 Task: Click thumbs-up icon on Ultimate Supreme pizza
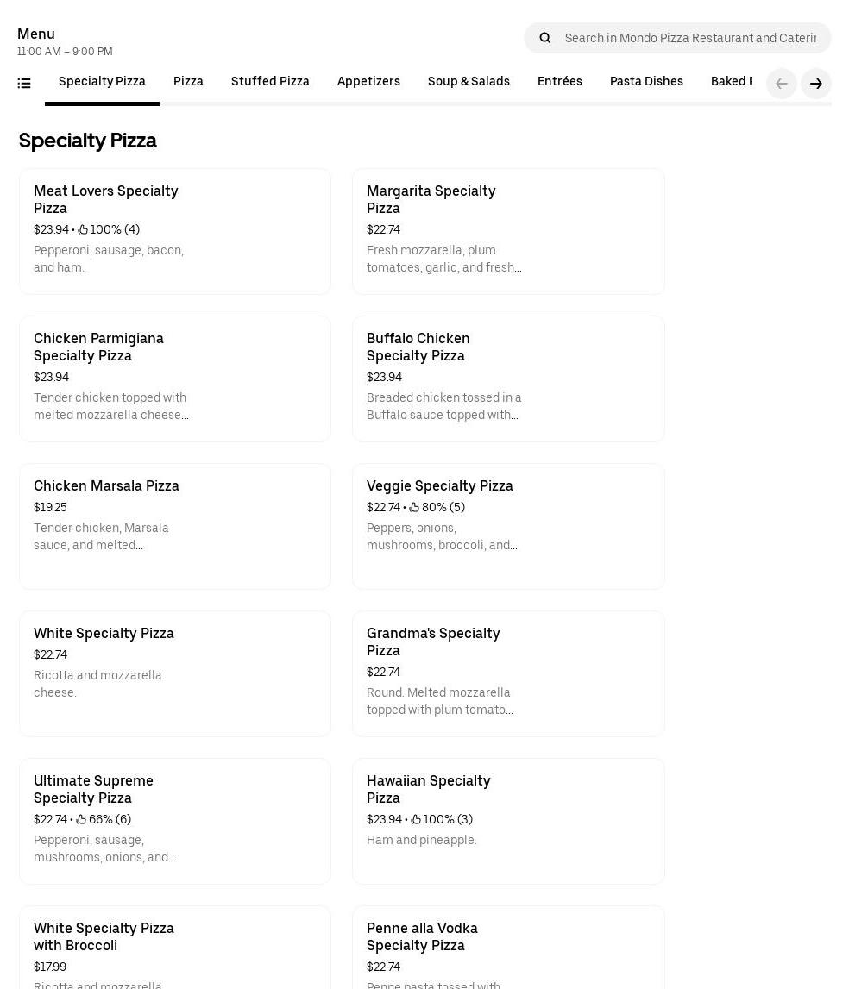(x=81, y=820)
